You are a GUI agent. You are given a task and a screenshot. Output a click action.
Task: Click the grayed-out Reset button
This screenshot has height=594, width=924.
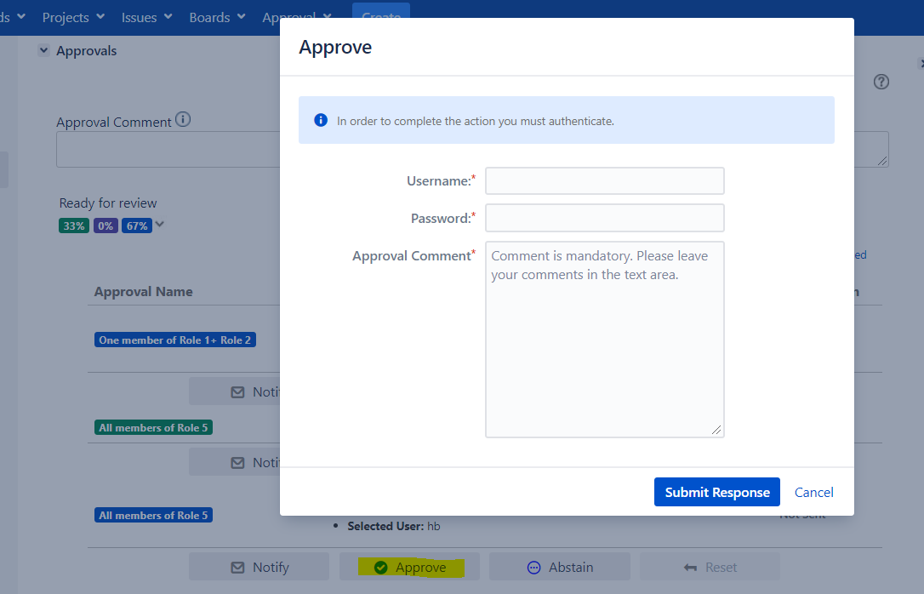710,567
